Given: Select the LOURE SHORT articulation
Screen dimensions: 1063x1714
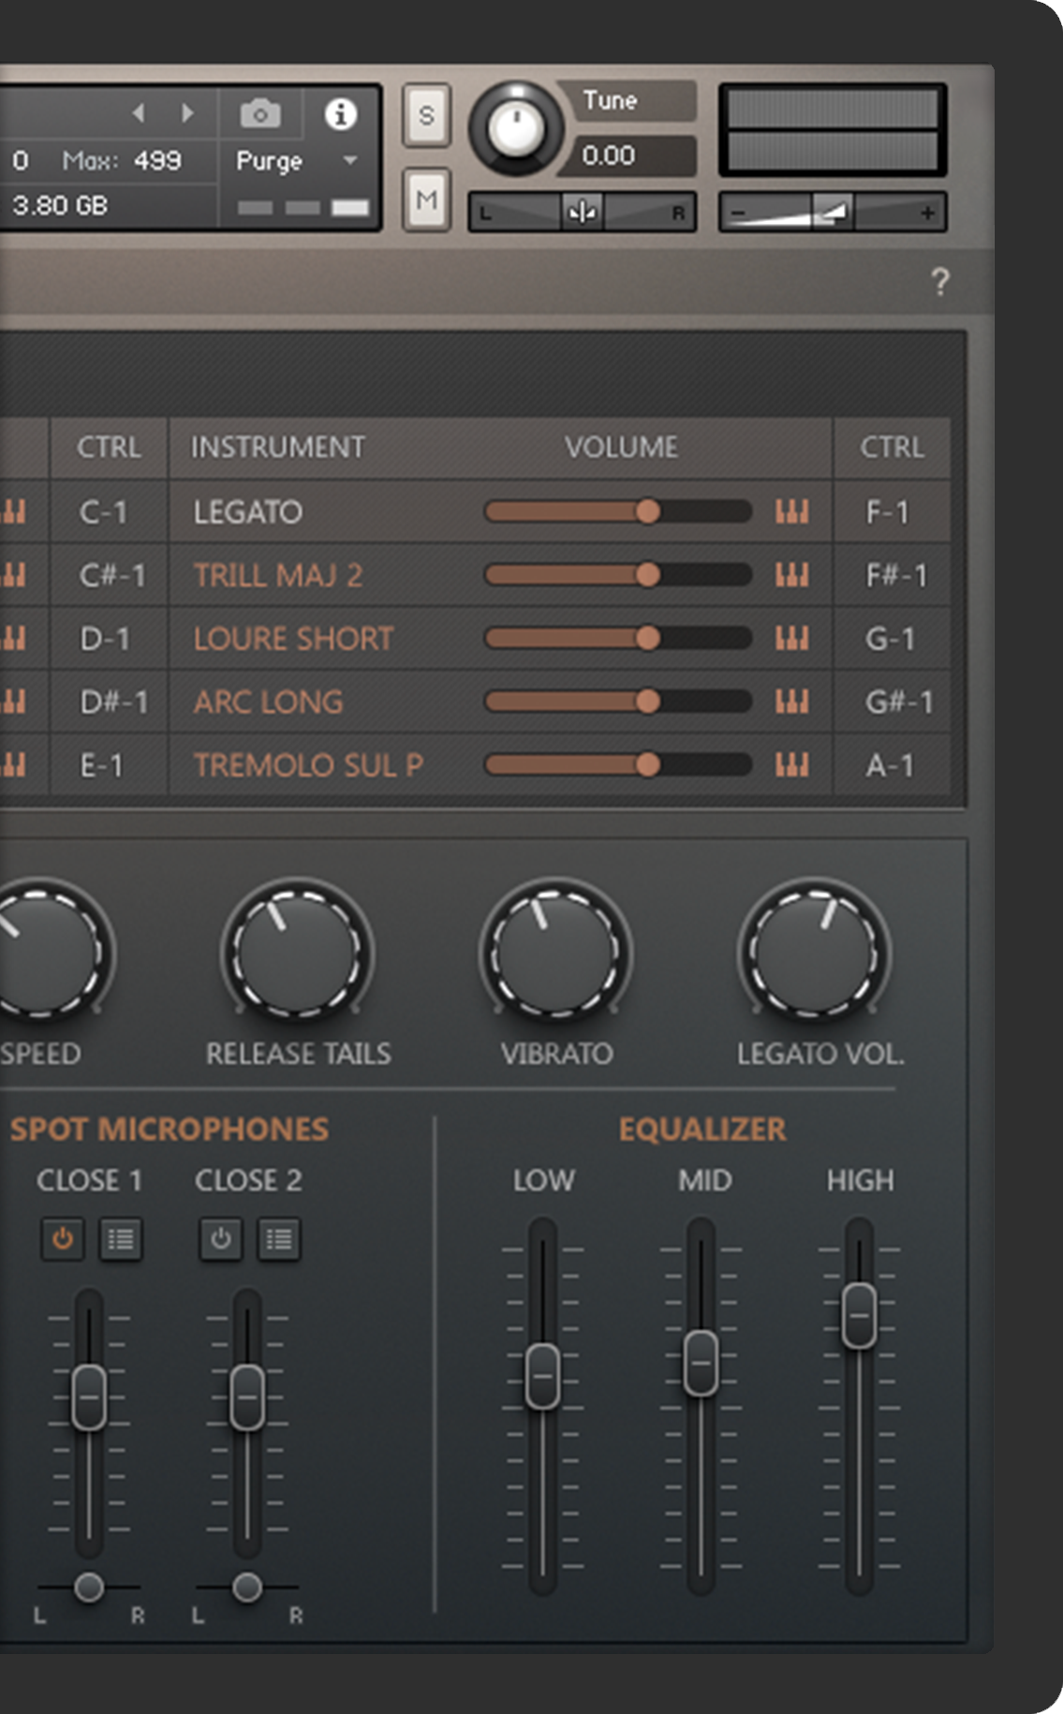Looking at the screenshot, I should (x=293, y=639).
